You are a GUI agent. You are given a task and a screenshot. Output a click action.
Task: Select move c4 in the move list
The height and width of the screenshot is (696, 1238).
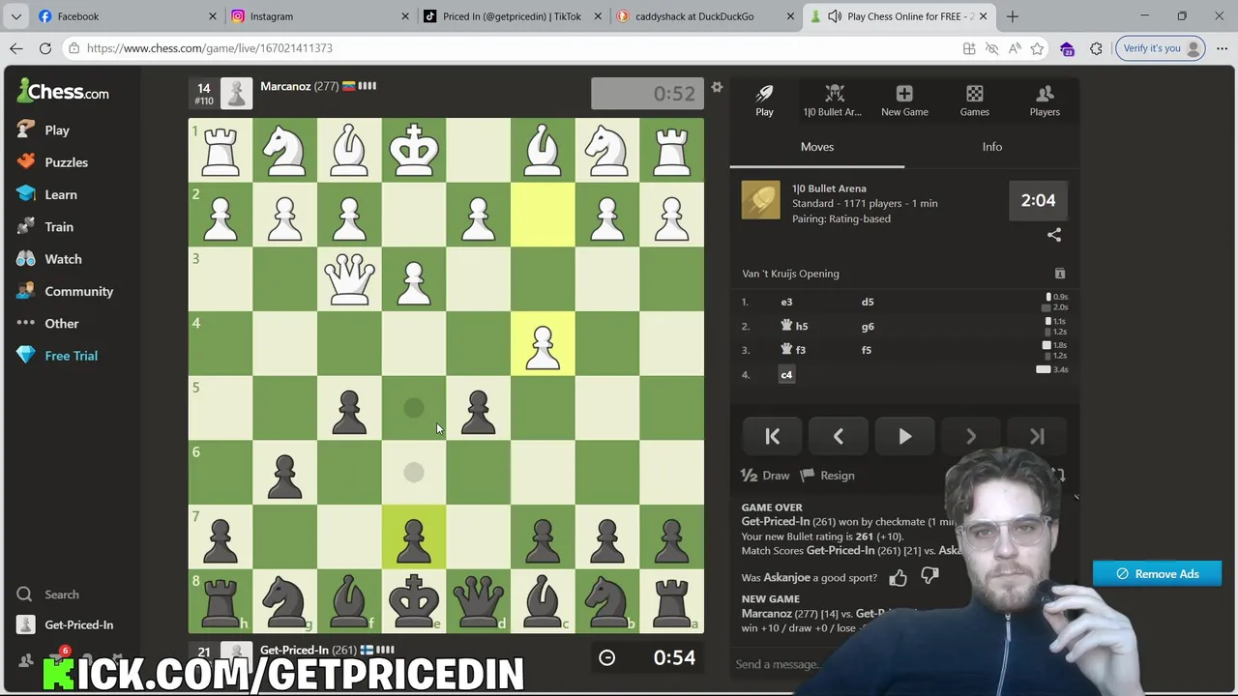point(786,375)
